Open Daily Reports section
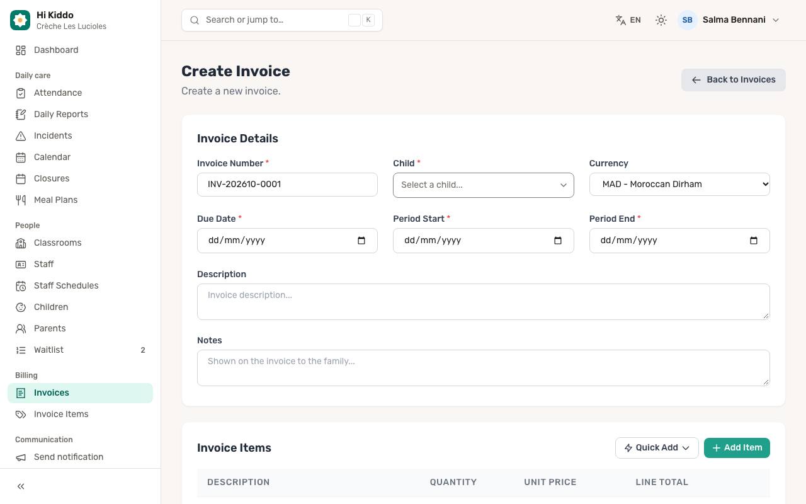The image size is (806, 504). click(x=80, y=115)
